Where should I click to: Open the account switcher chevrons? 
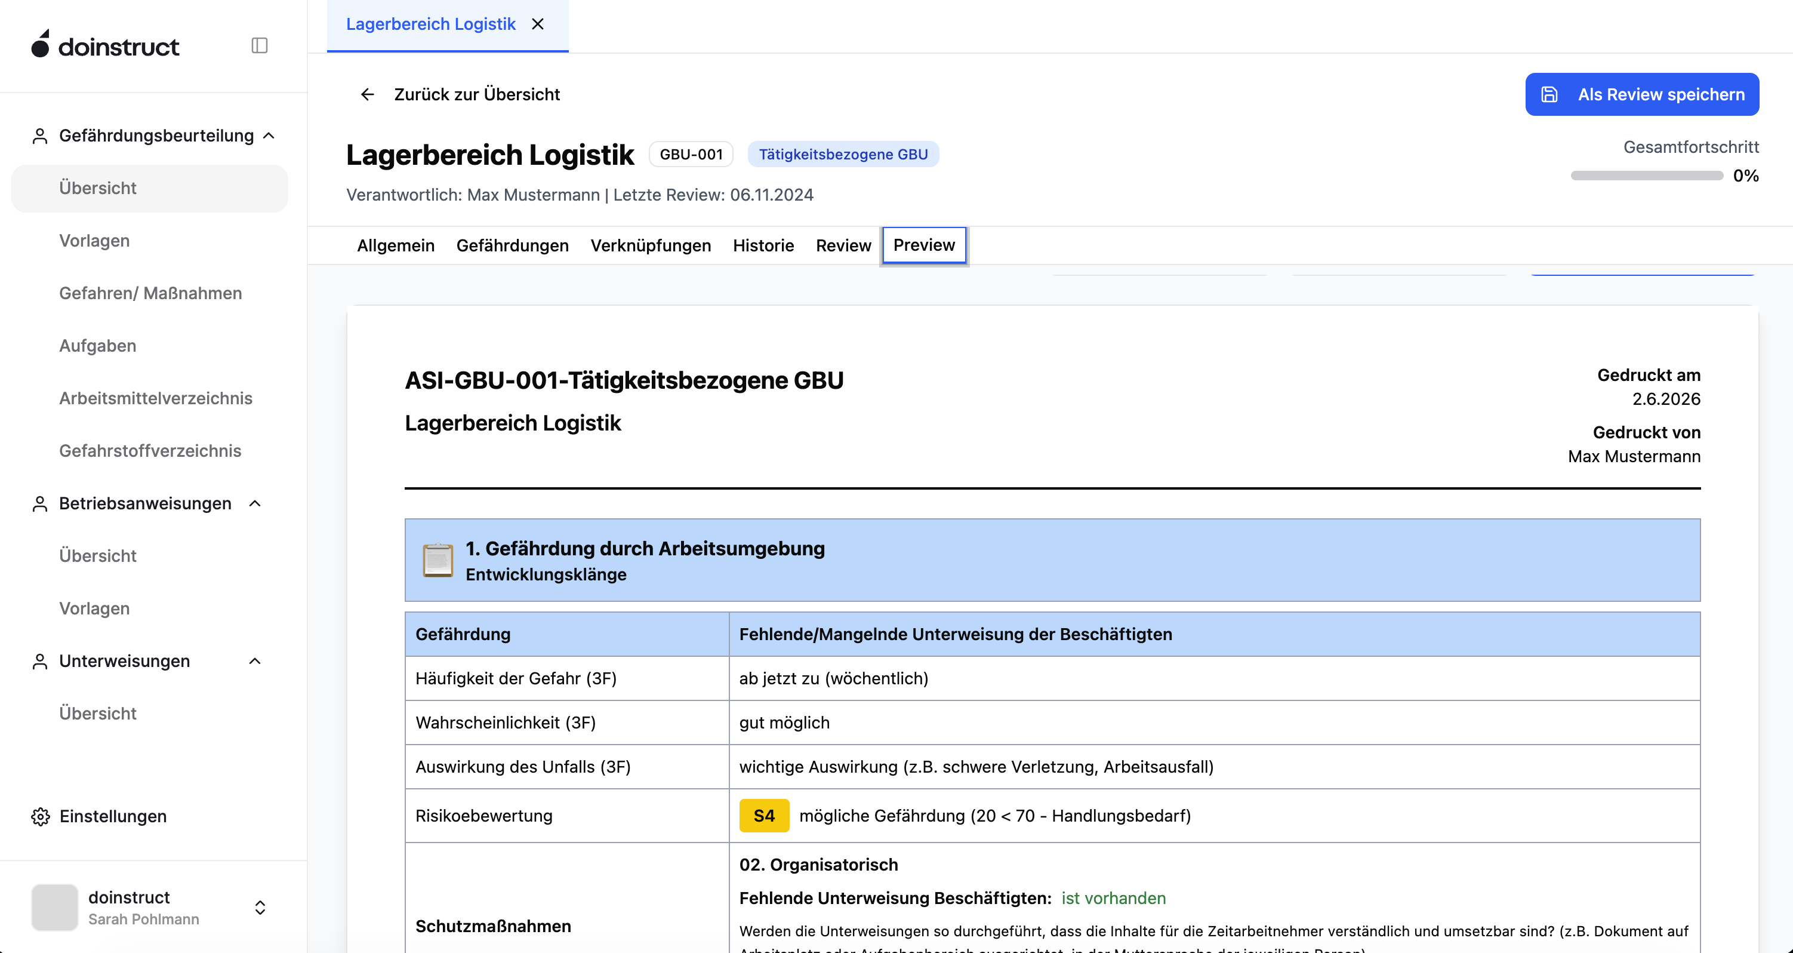260,908
